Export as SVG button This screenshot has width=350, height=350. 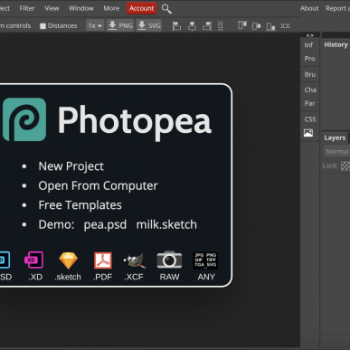(149, 25)
